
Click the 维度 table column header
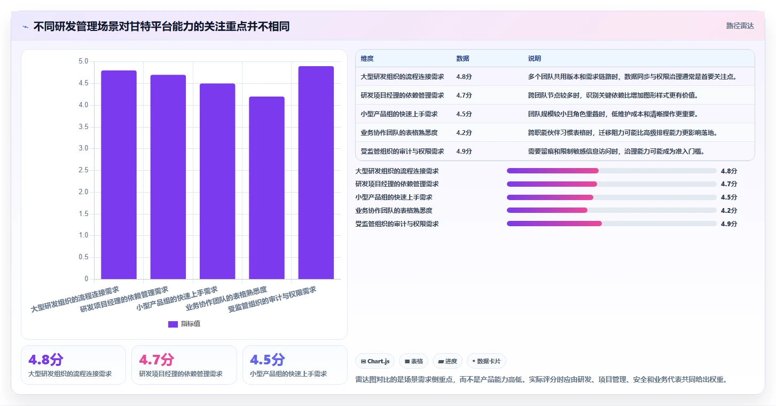367,59
